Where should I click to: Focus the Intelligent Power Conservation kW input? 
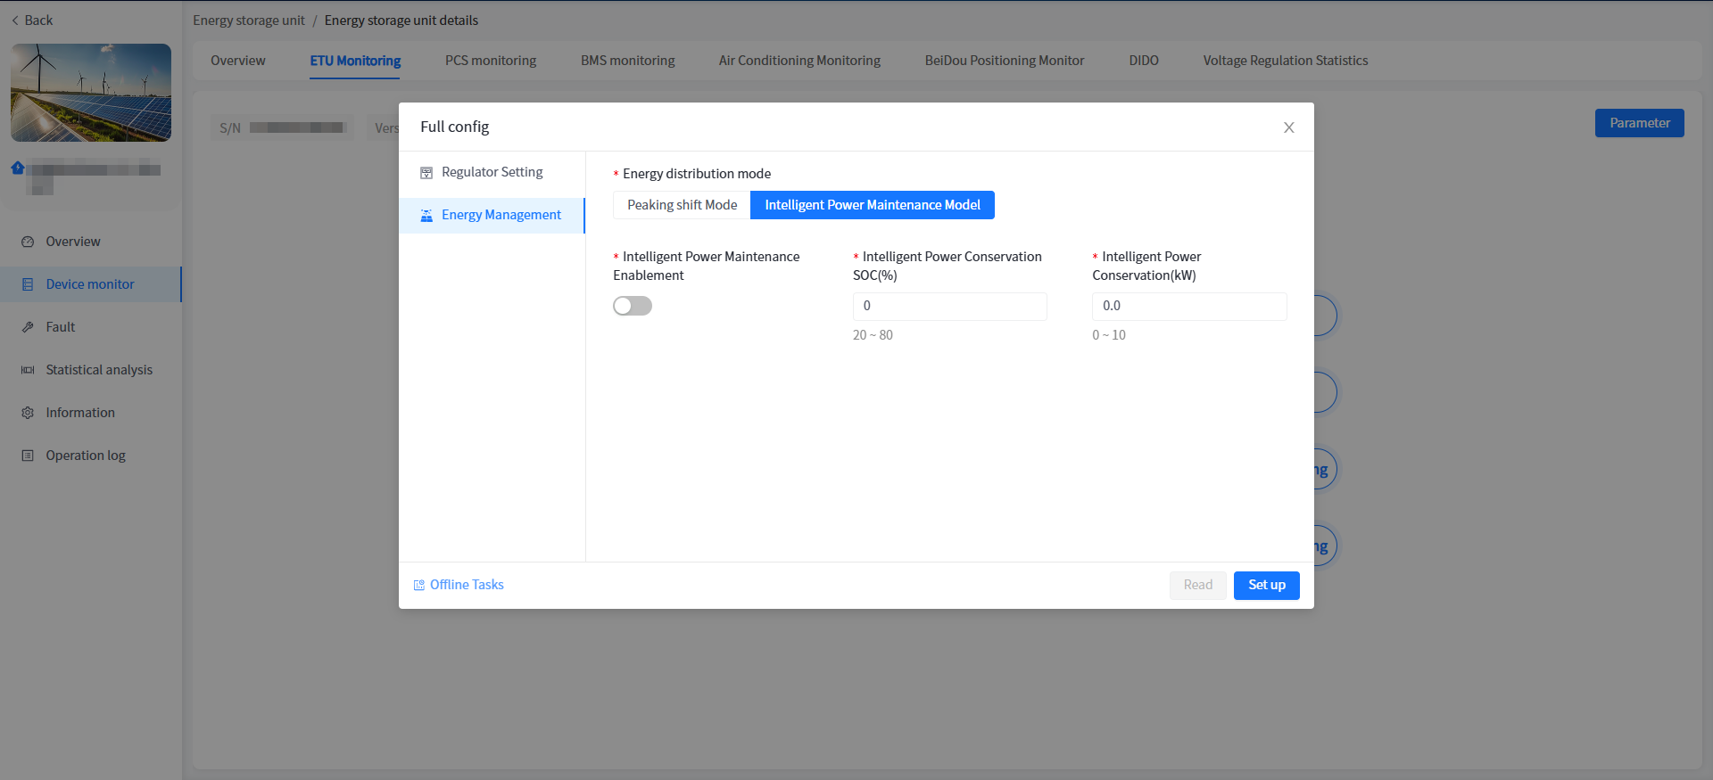click(1188, 306)
